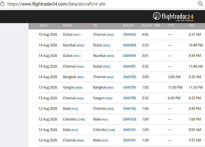Click the site lock icon in address bar
205x147 pixels.
point(2,4)
